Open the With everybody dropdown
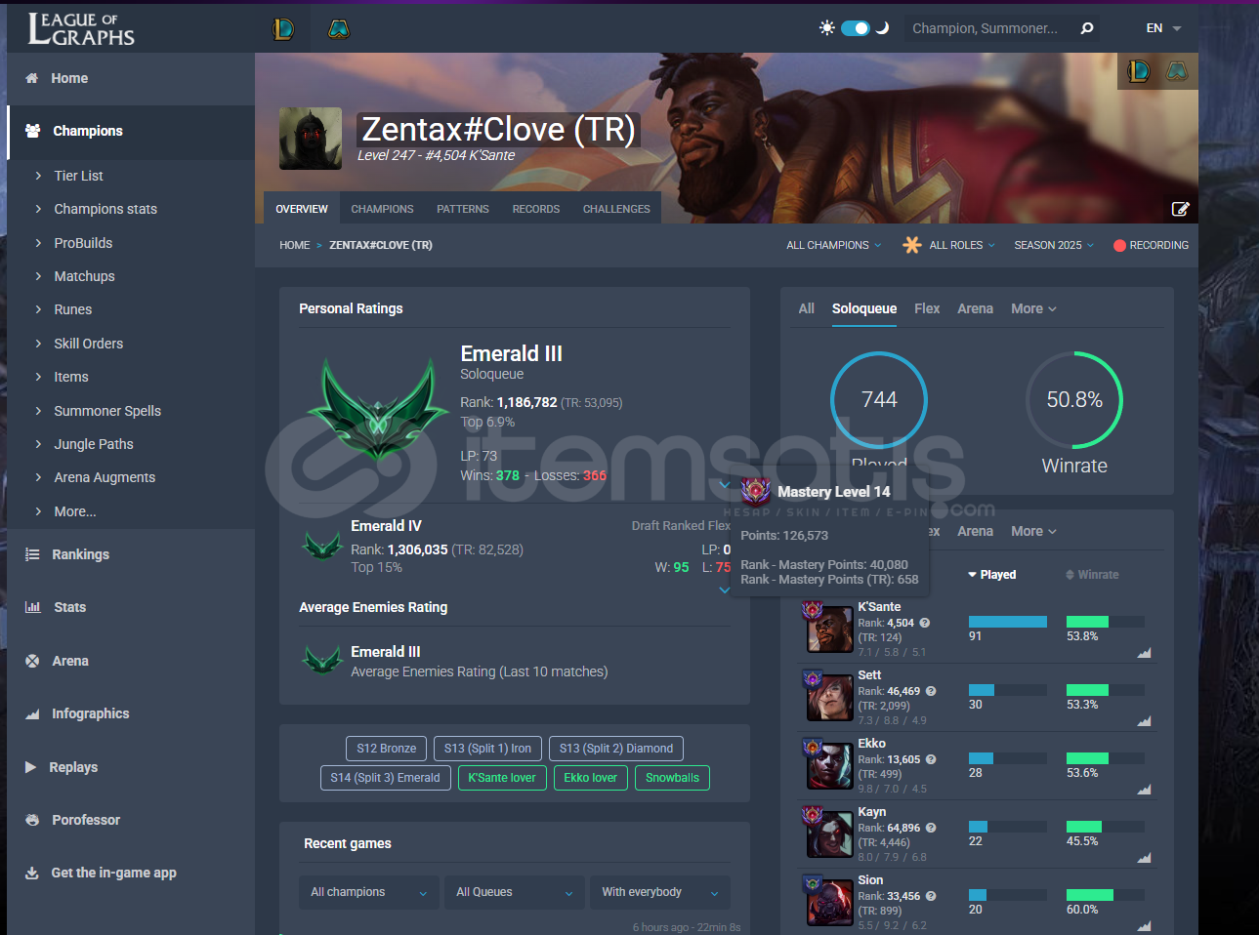Image resolution: width=1259 pixels, height=935 pixels. click(659, 892)
